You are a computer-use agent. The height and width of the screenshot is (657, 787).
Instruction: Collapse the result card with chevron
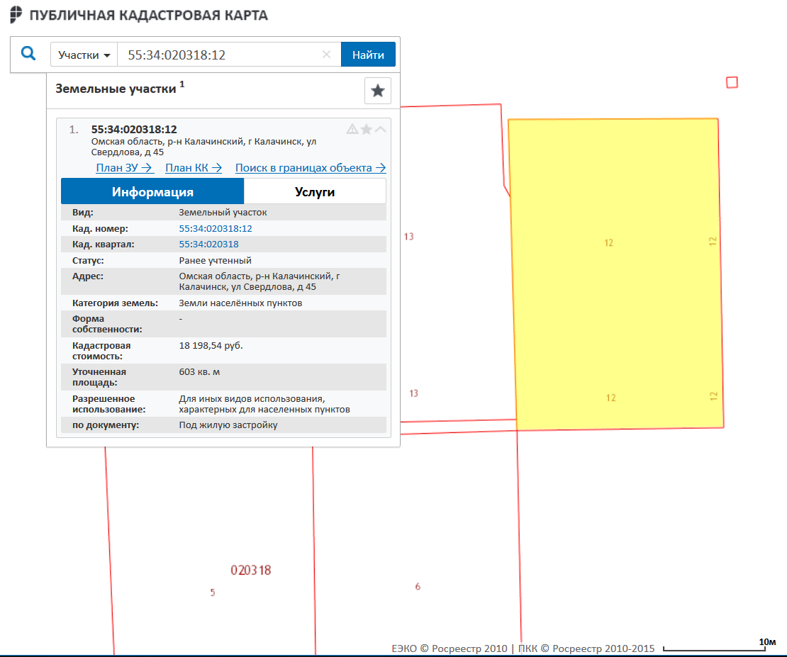click(x=381, y=130)
